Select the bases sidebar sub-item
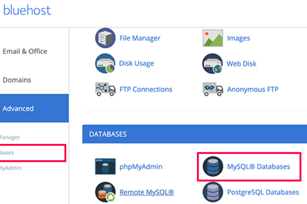Viewport: 307px width, 204px height. [7, 153]
